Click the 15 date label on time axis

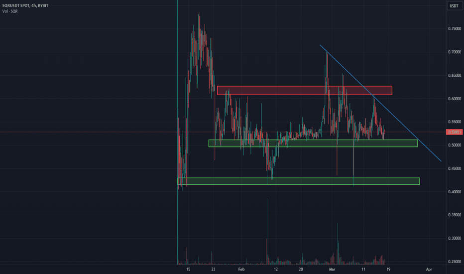(188, 269)
